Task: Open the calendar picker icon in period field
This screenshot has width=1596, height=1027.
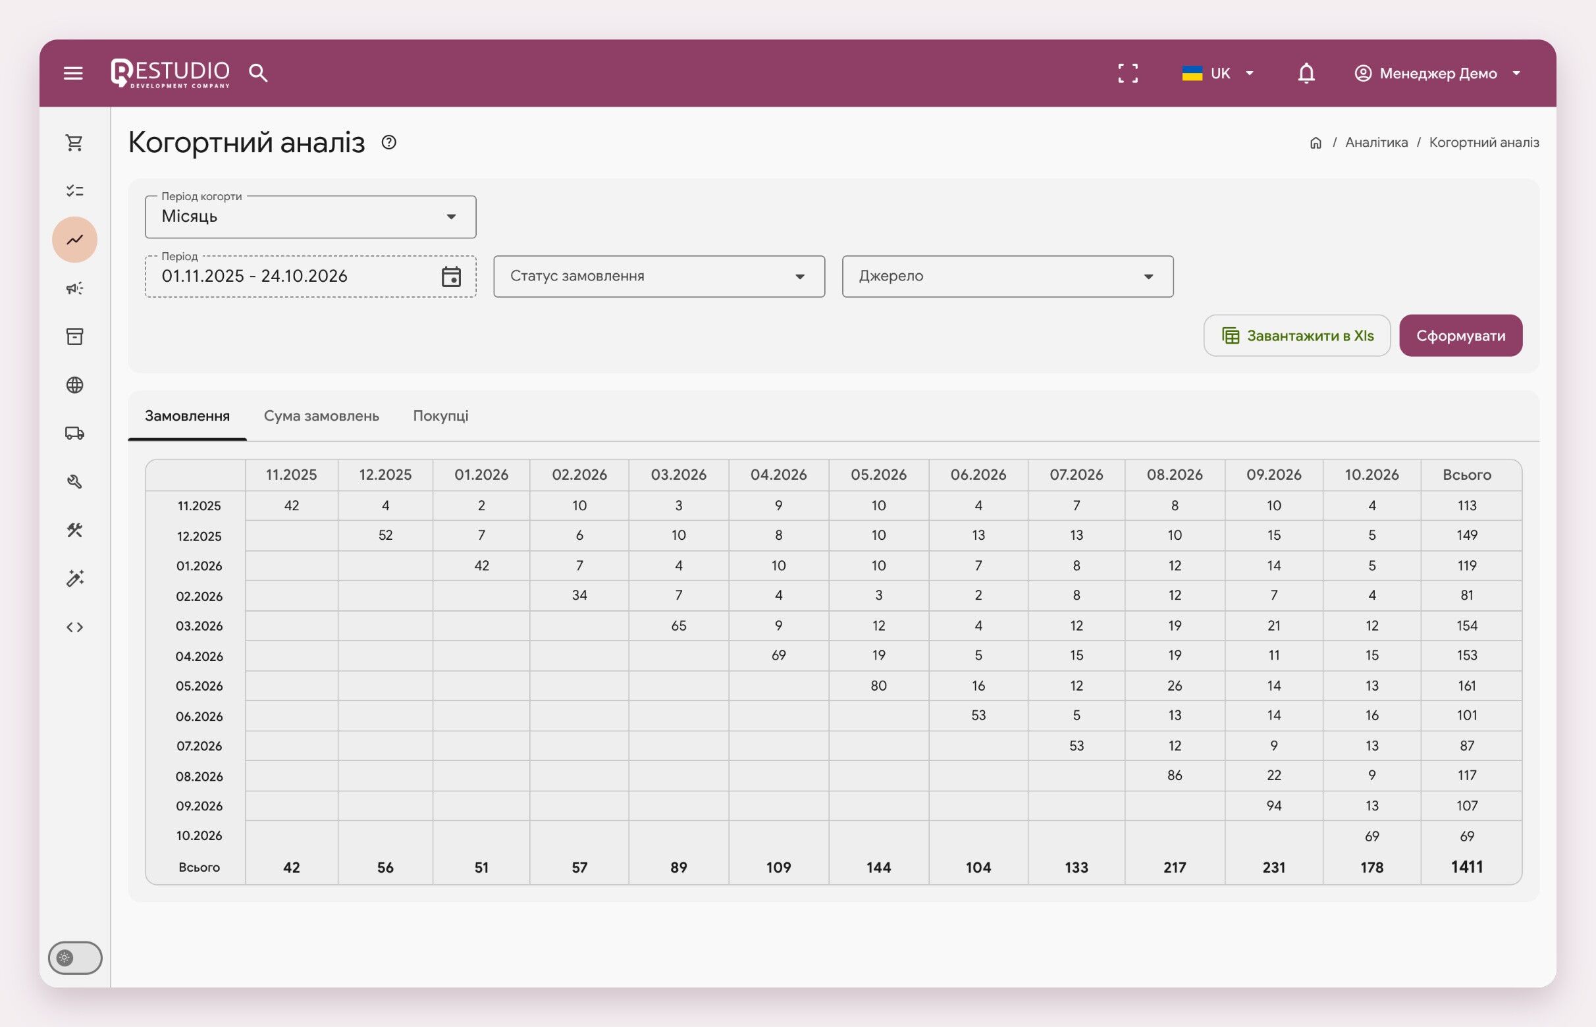Action: point(452,276)
